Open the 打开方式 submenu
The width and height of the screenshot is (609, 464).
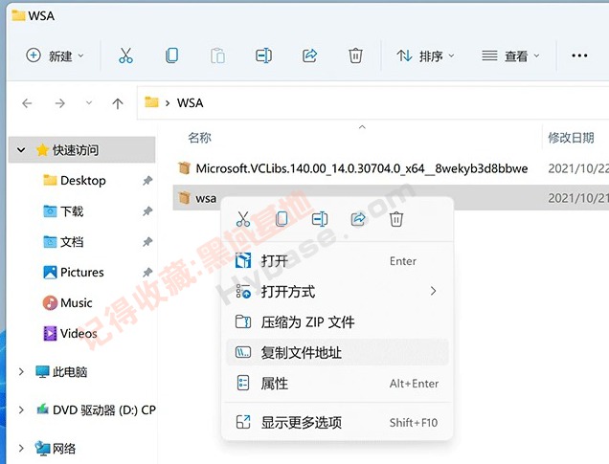tap(337, 292)
